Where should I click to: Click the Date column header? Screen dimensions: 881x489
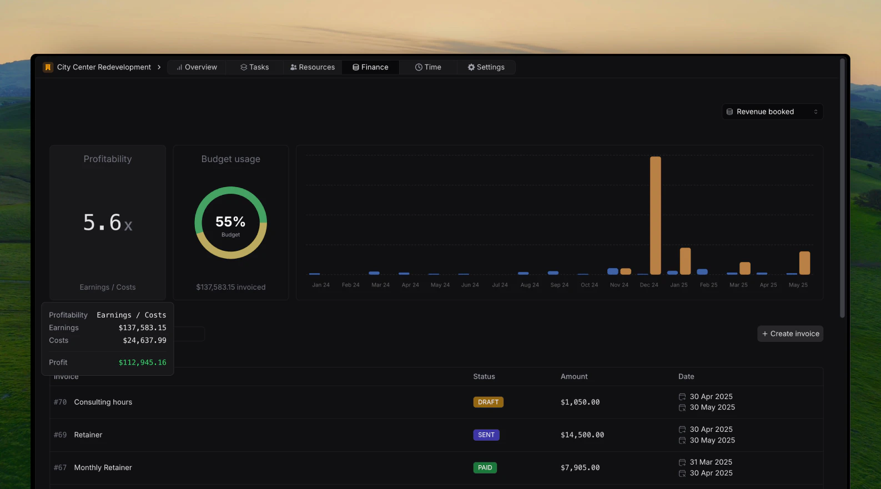click(686, 376)
